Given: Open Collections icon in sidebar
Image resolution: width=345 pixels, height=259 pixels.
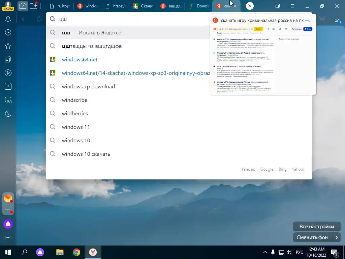Looking at the screenshot, I should 8,59.
